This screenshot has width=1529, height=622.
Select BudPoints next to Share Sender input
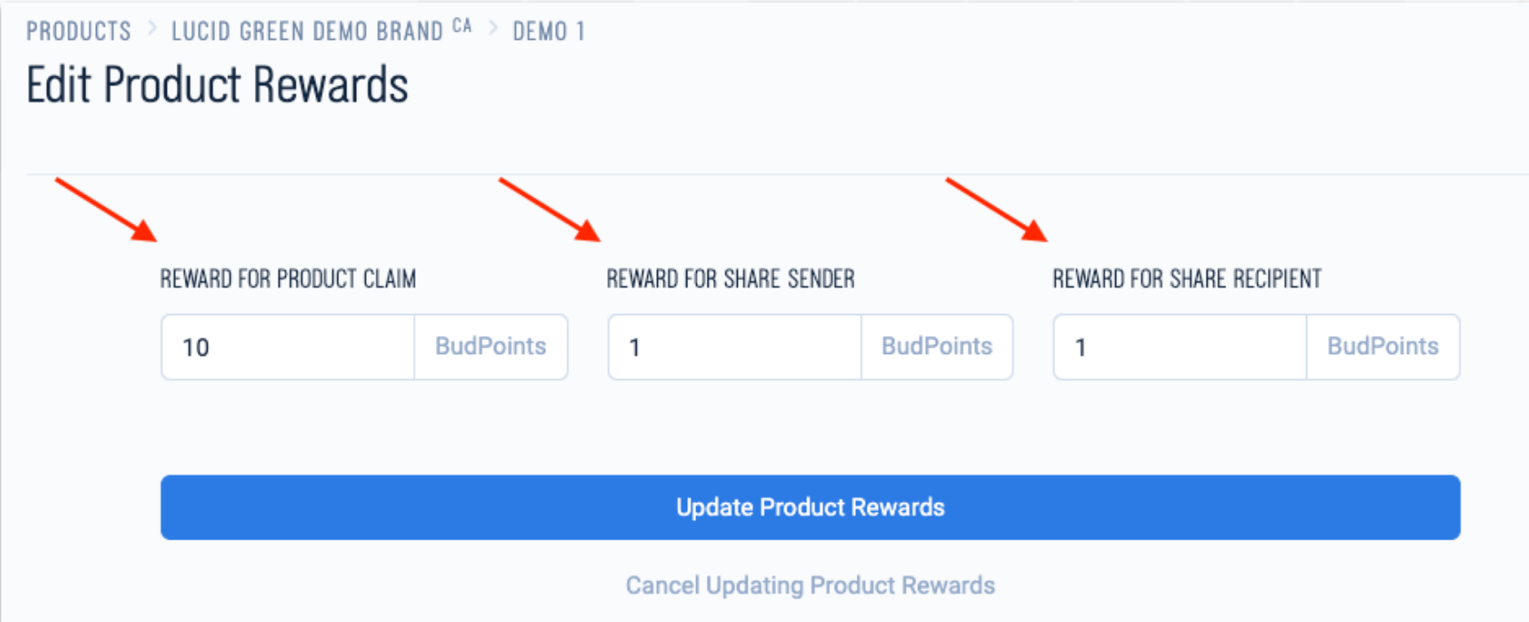point(937,347)
